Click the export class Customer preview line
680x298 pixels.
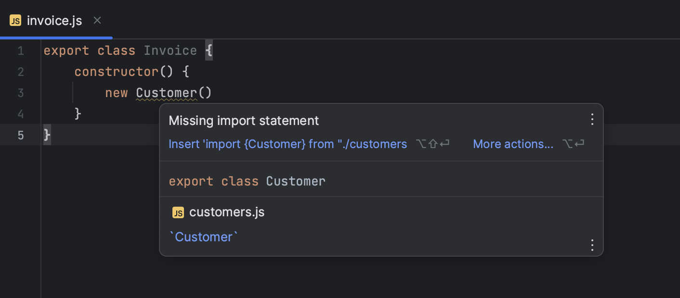(247, 181)
